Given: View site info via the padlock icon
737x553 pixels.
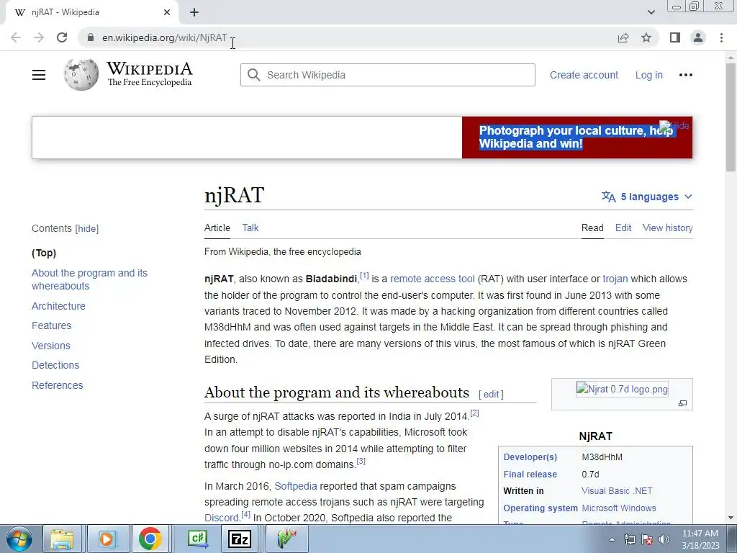Looking at the screenshot, I should [91, 37].
